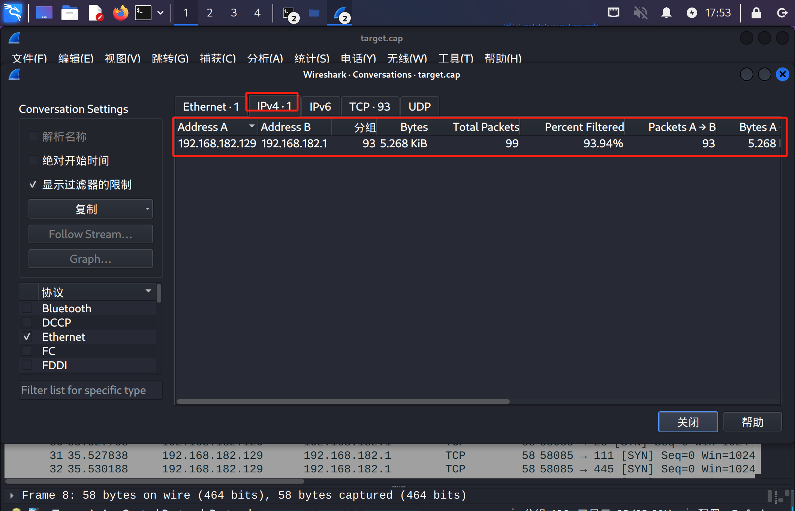Open the notifications bell icon

click(x=666, y=13)
